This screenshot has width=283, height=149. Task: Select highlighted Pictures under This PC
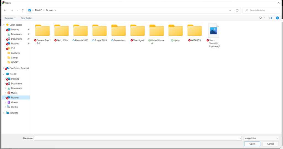[x=16, y=97]
